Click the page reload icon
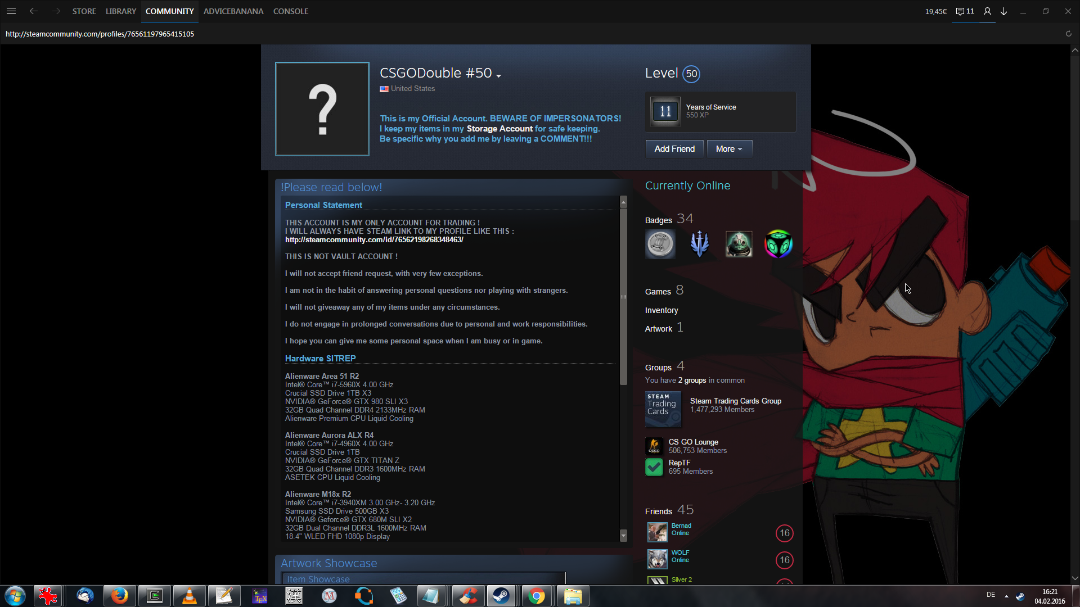Image resolution: width=1080 pixels, height=607 pixels. click(x=1068, y=34)
